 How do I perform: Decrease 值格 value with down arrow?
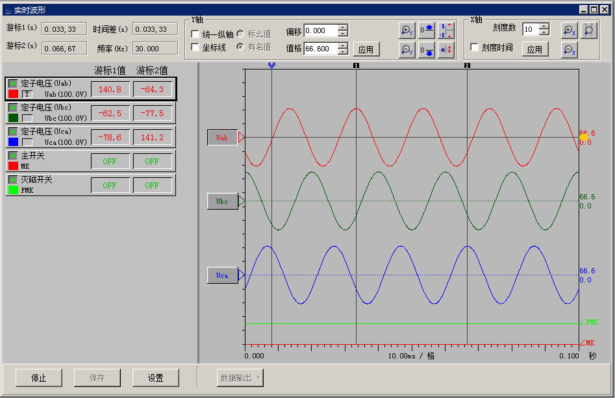coord(343,52)
